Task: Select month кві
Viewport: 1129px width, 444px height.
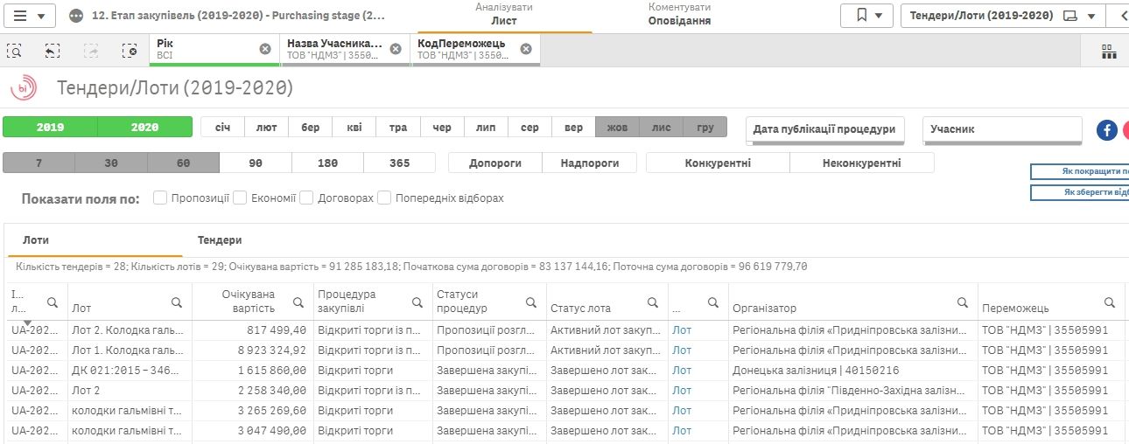Action: point(354,128)
